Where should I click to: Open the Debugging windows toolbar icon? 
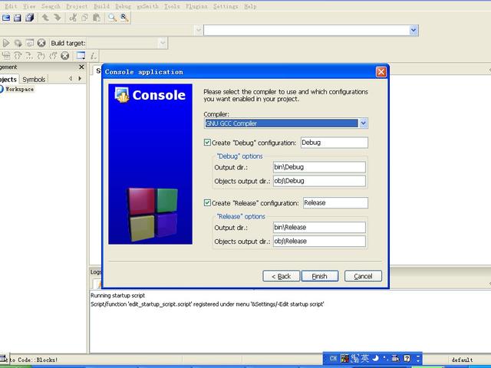81,56
